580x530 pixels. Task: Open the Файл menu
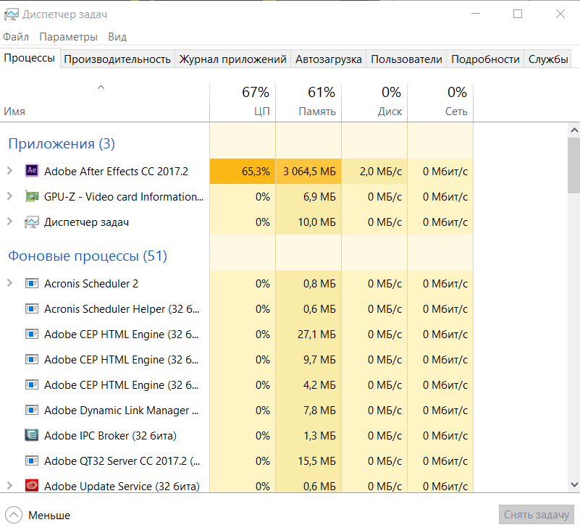coord(16,37)
